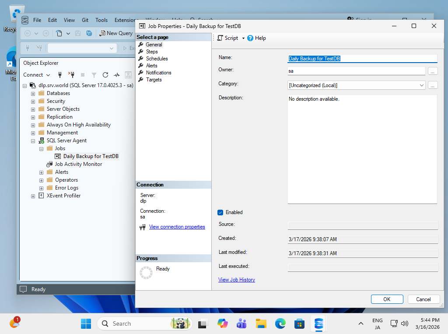The width and height of the screenshot is (448, 334).
Task: Open the Alerts page in Job Properties
Action: [151, 66]
